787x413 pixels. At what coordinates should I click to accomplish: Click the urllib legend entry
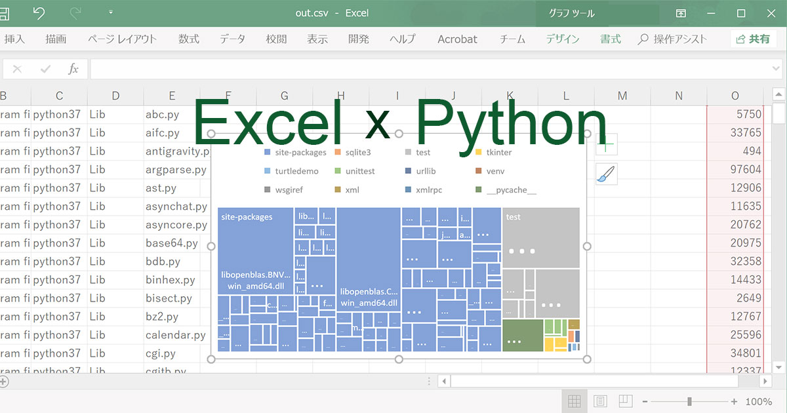[421, 171]
